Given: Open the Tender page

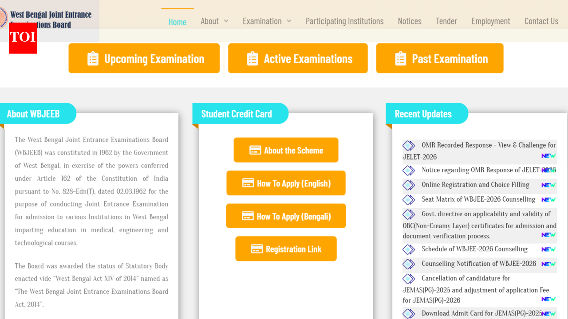Looking at the screenshot, I should pyautogui.click(x=446, y=21).
